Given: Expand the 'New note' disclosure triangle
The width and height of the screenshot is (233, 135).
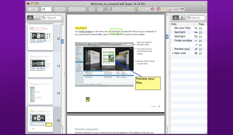Looking at the screenshot, I should pos(173,53).
